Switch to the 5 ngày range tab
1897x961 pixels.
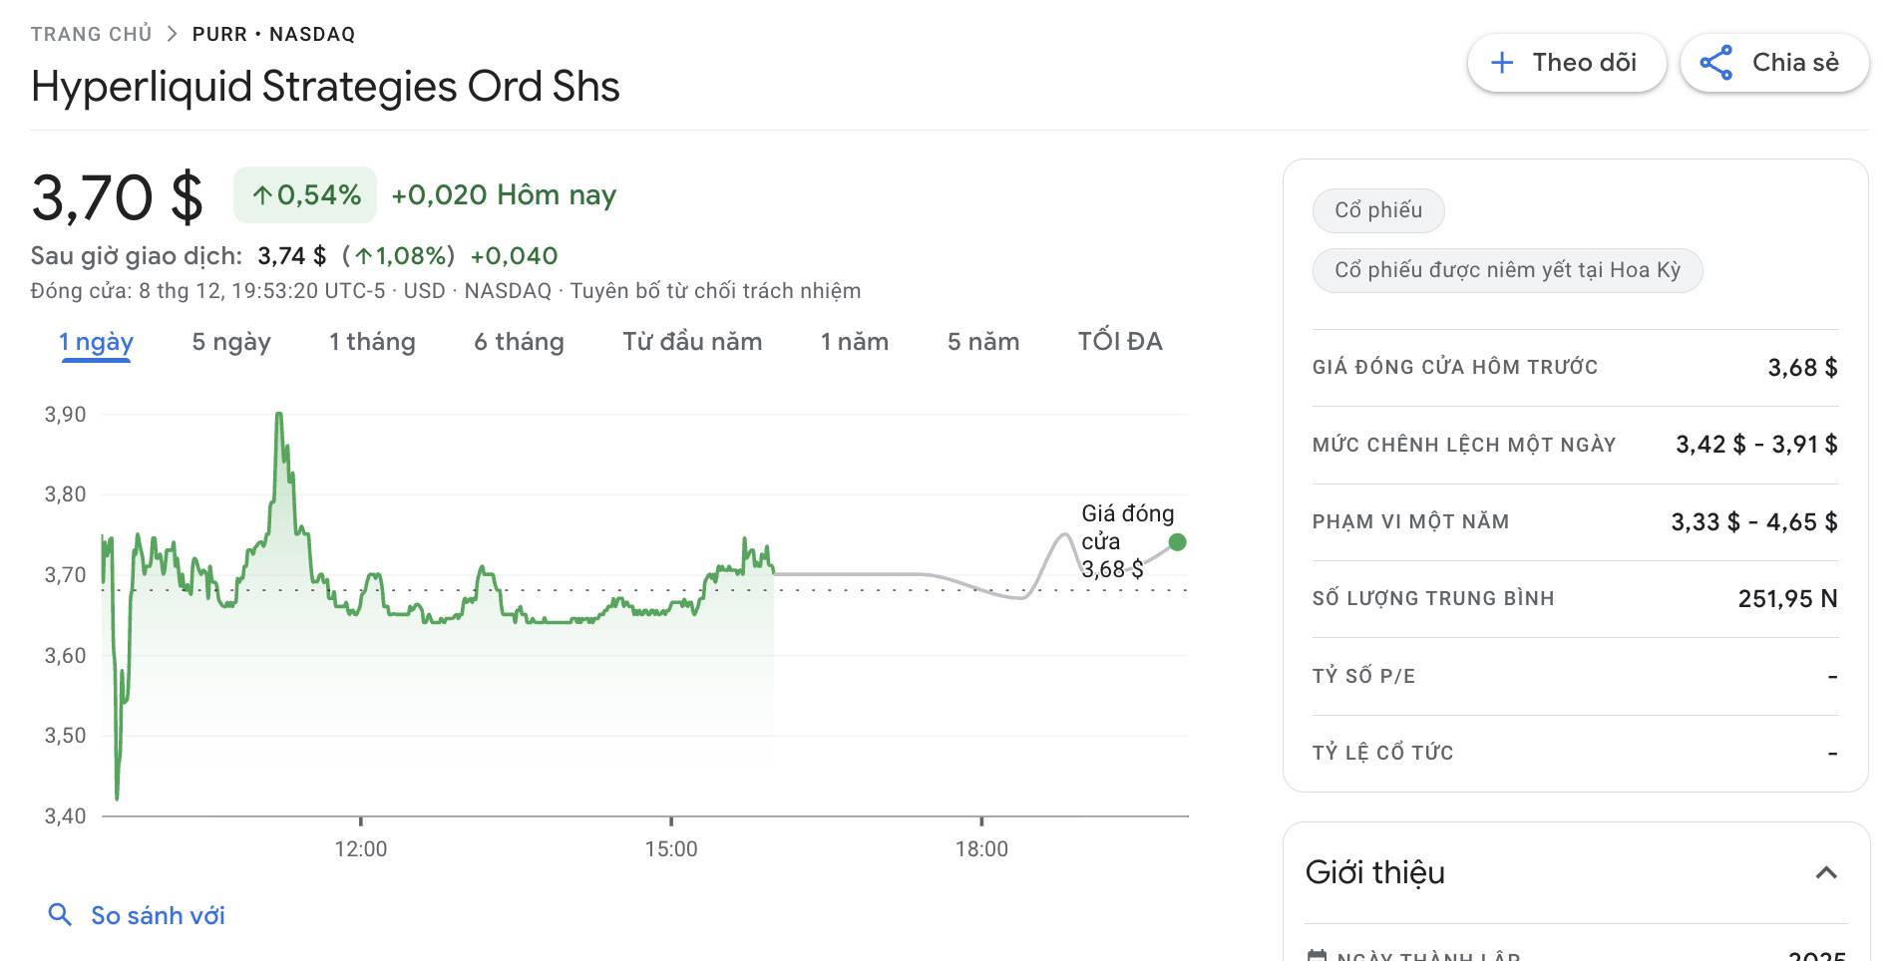pyautogui.click(x=231, y=342)
